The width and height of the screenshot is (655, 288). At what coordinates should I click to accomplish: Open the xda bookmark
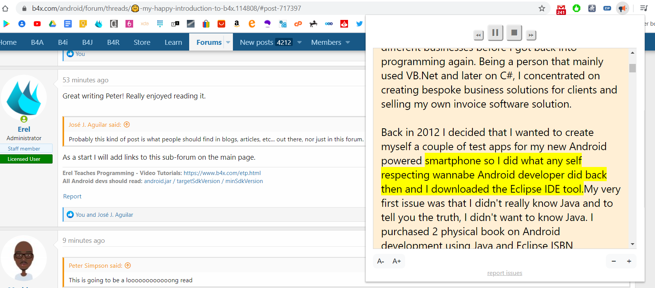tap(145, 24)
